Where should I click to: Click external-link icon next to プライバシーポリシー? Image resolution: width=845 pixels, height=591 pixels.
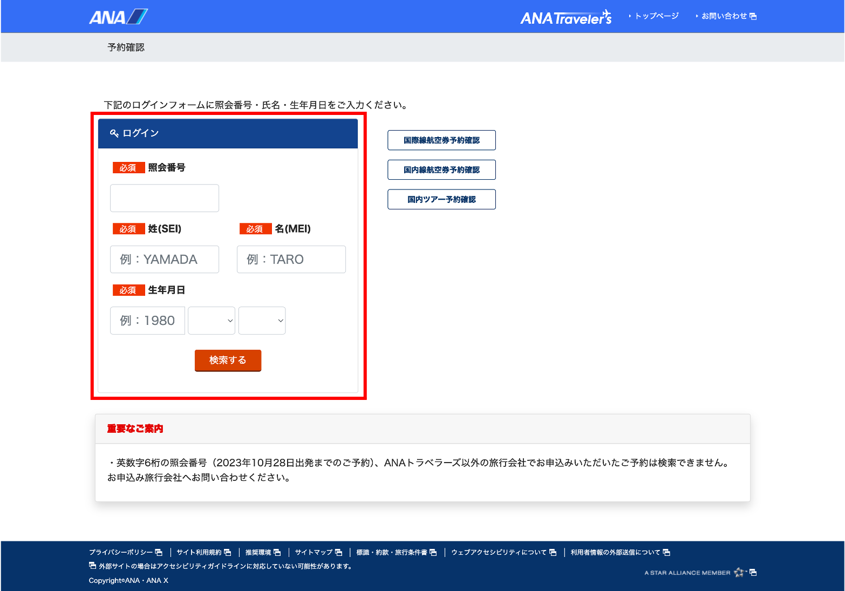(x=159, y=552)
